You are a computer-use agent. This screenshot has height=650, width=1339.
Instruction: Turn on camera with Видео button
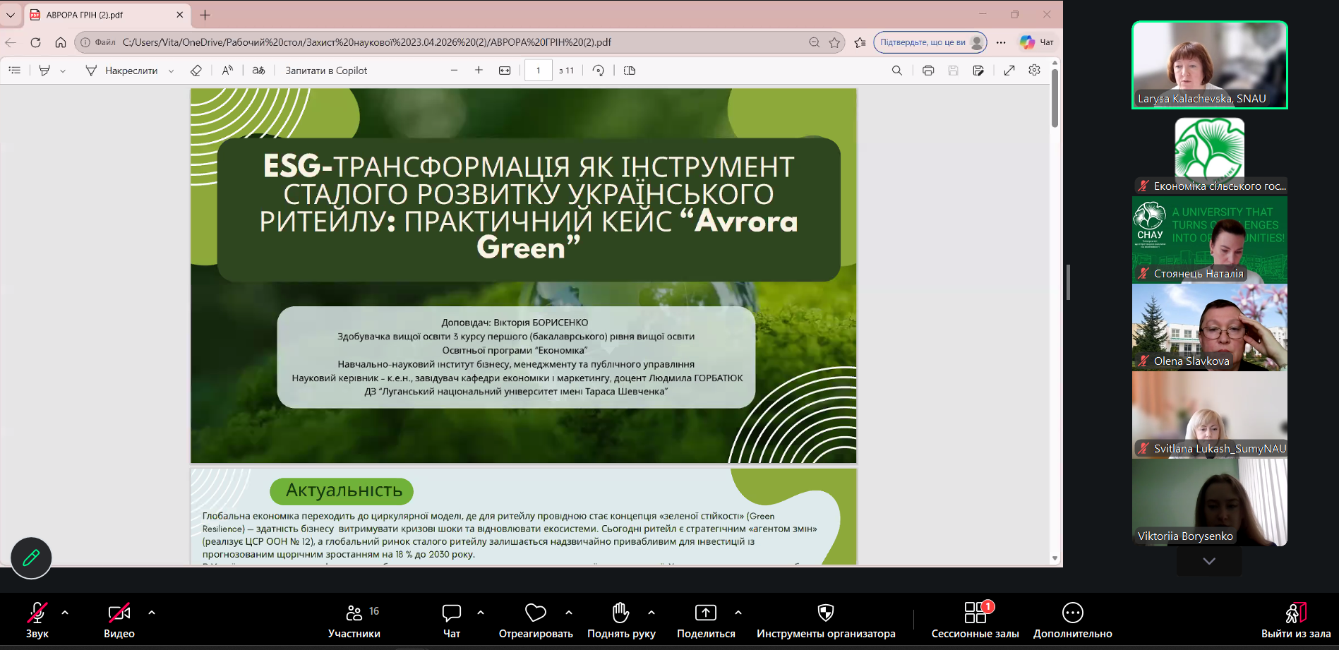click(x=119, y=620)
